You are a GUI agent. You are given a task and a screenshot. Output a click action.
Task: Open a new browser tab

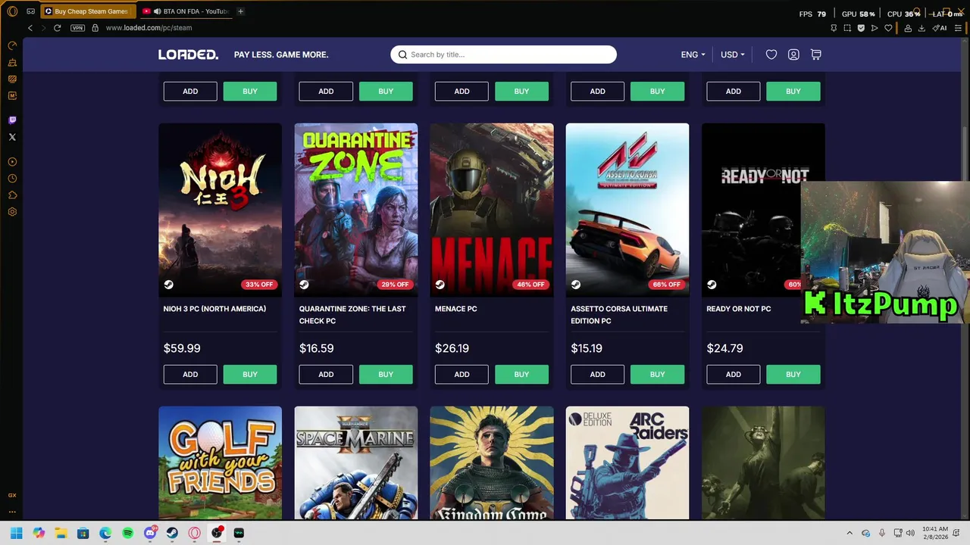(x=241, y=11)
